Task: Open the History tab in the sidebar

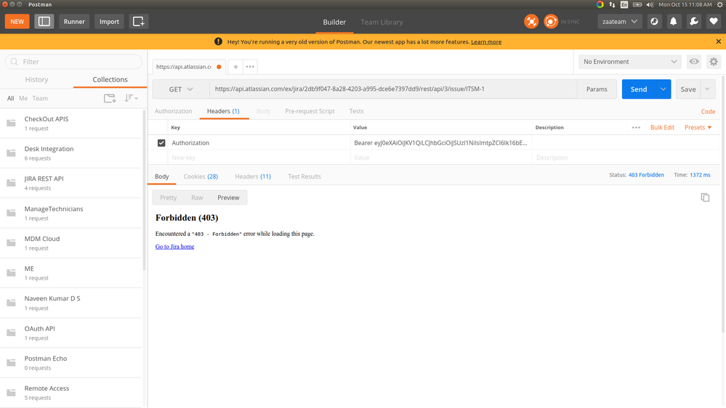Action: pyautogui.click(x=36, y=80)
